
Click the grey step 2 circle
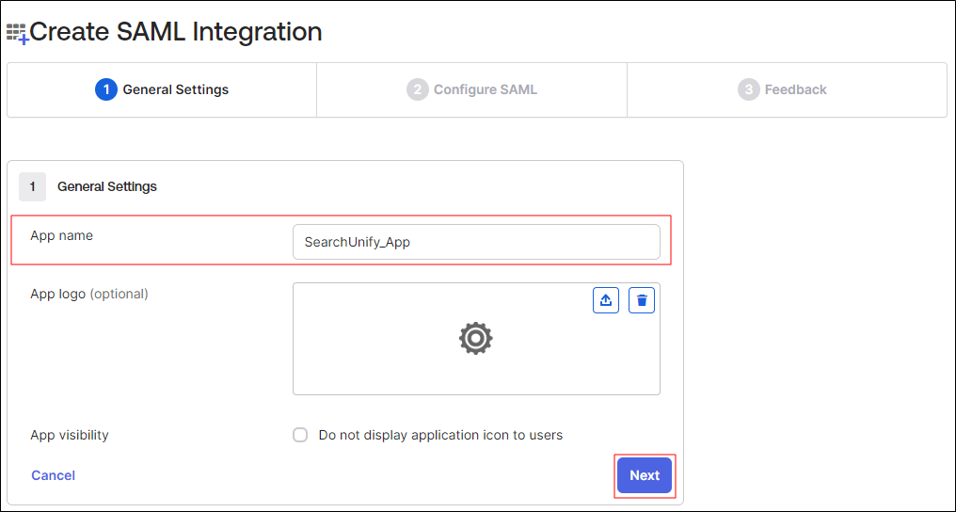(417, 89)
